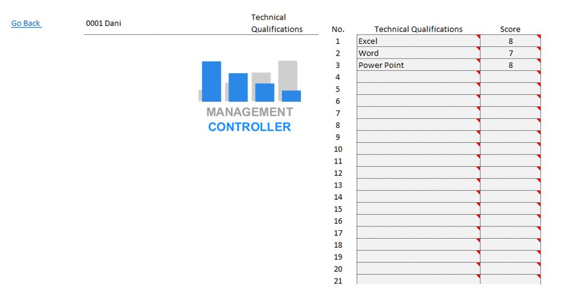Image resolution: width=569 pixels, height=296 pixels.
Task: Select the empty score cell in row 12
Action: pos(510,173)
